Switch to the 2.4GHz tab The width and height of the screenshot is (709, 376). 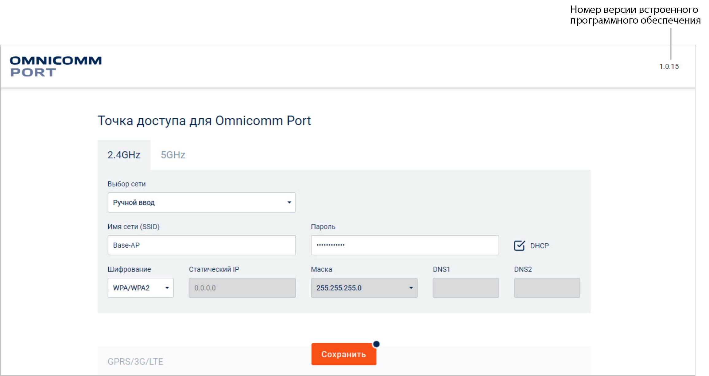tap(124, 155)
